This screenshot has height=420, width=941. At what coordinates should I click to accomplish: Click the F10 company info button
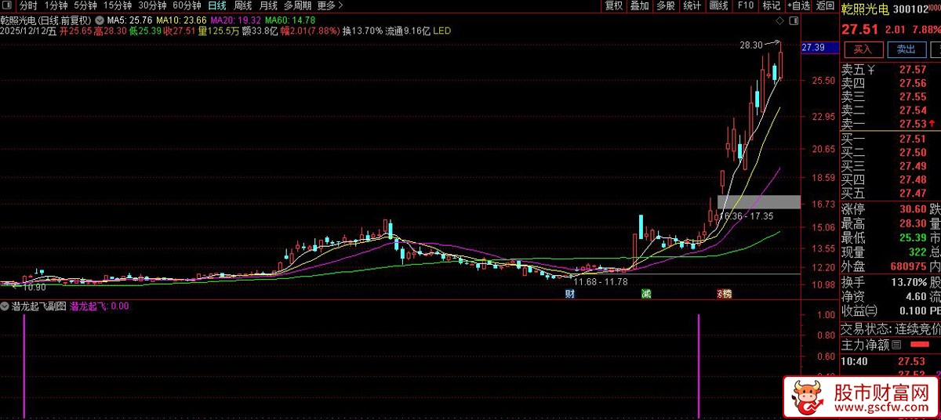click(745, 5)
